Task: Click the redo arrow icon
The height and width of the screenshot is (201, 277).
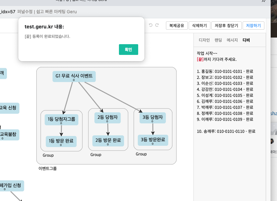Action: point(157,25)
